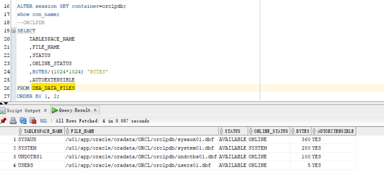Click the users01.dbf file name cell
Viewport: 384px width, 175px height.
(142, 166)
